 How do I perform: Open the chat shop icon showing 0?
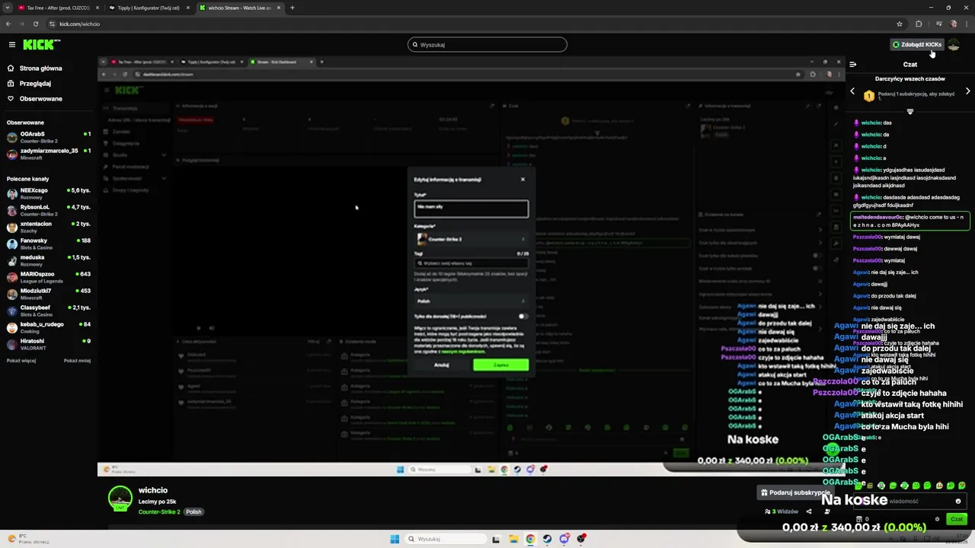tap(862, 519)
